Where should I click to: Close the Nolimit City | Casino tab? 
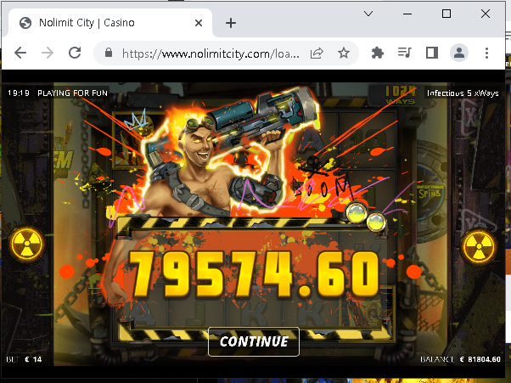(199, 23)
